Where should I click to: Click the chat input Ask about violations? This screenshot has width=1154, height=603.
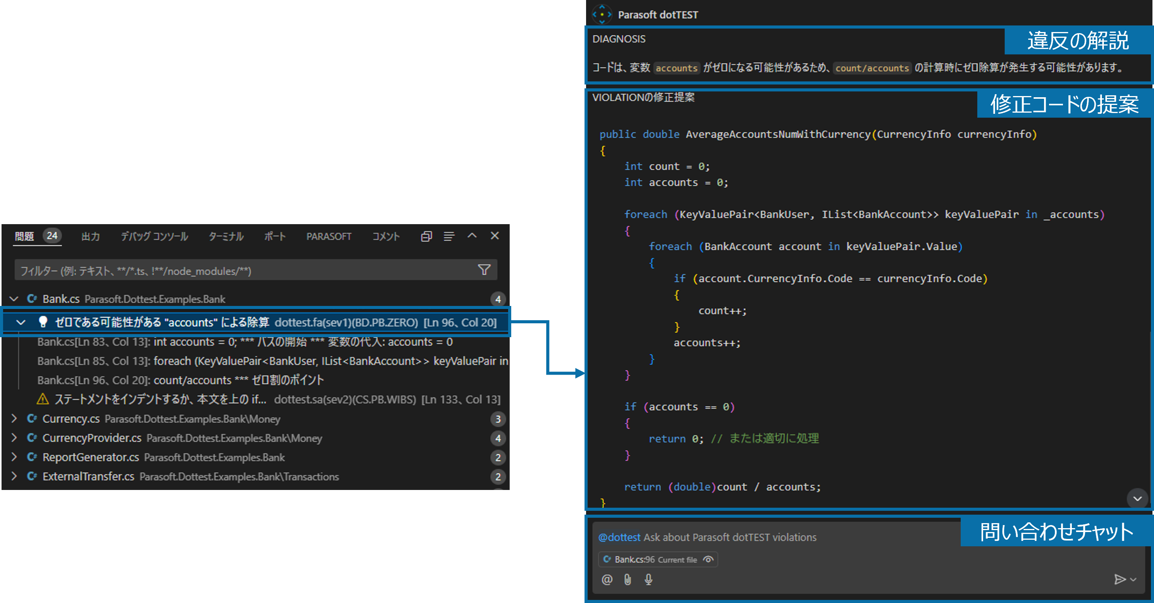[730, 537]
